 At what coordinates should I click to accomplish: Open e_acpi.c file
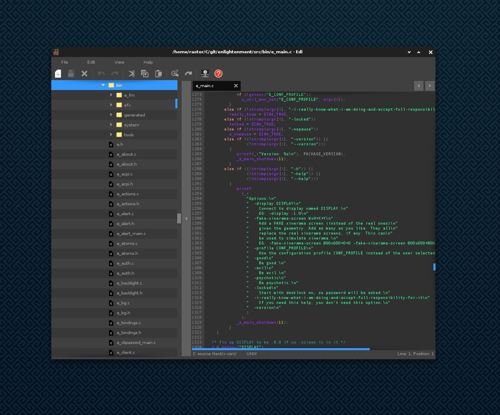[114, 174]
